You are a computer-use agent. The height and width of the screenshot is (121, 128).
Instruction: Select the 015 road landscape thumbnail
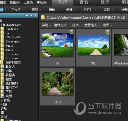click(x=93, y=45)
